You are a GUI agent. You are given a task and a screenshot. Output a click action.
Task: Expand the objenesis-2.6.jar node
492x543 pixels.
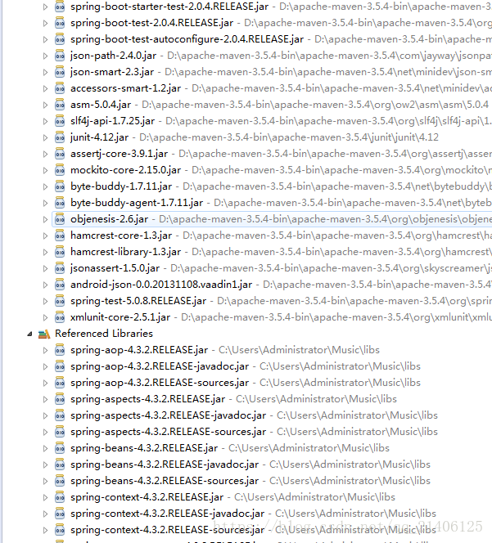(x=45, y=219)
